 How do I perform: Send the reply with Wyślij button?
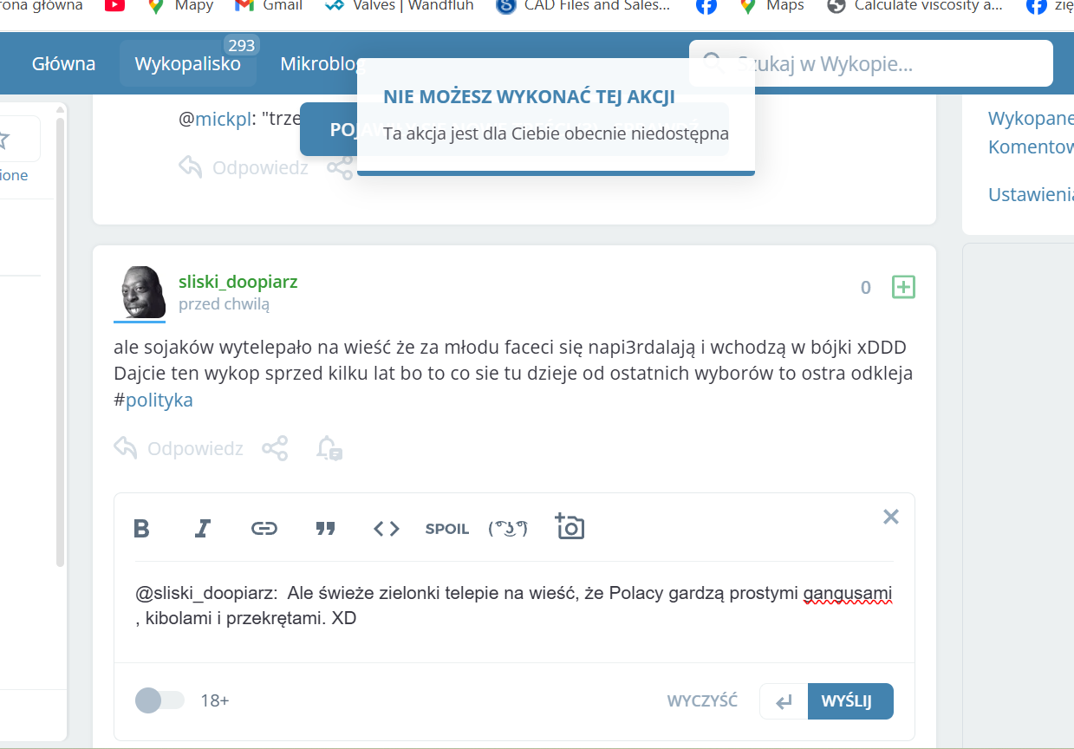tap(849, 701)
